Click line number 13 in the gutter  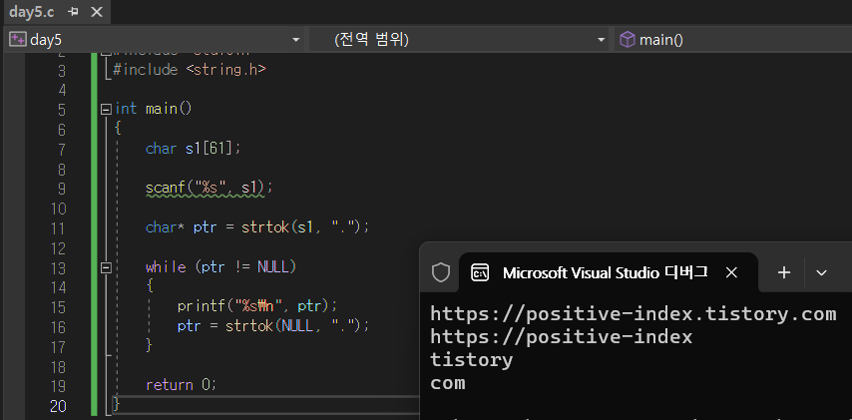click(x=58, y=269)
